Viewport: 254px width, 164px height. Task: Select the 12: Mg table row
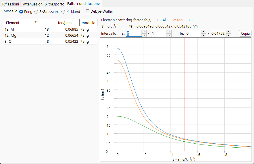51,35
